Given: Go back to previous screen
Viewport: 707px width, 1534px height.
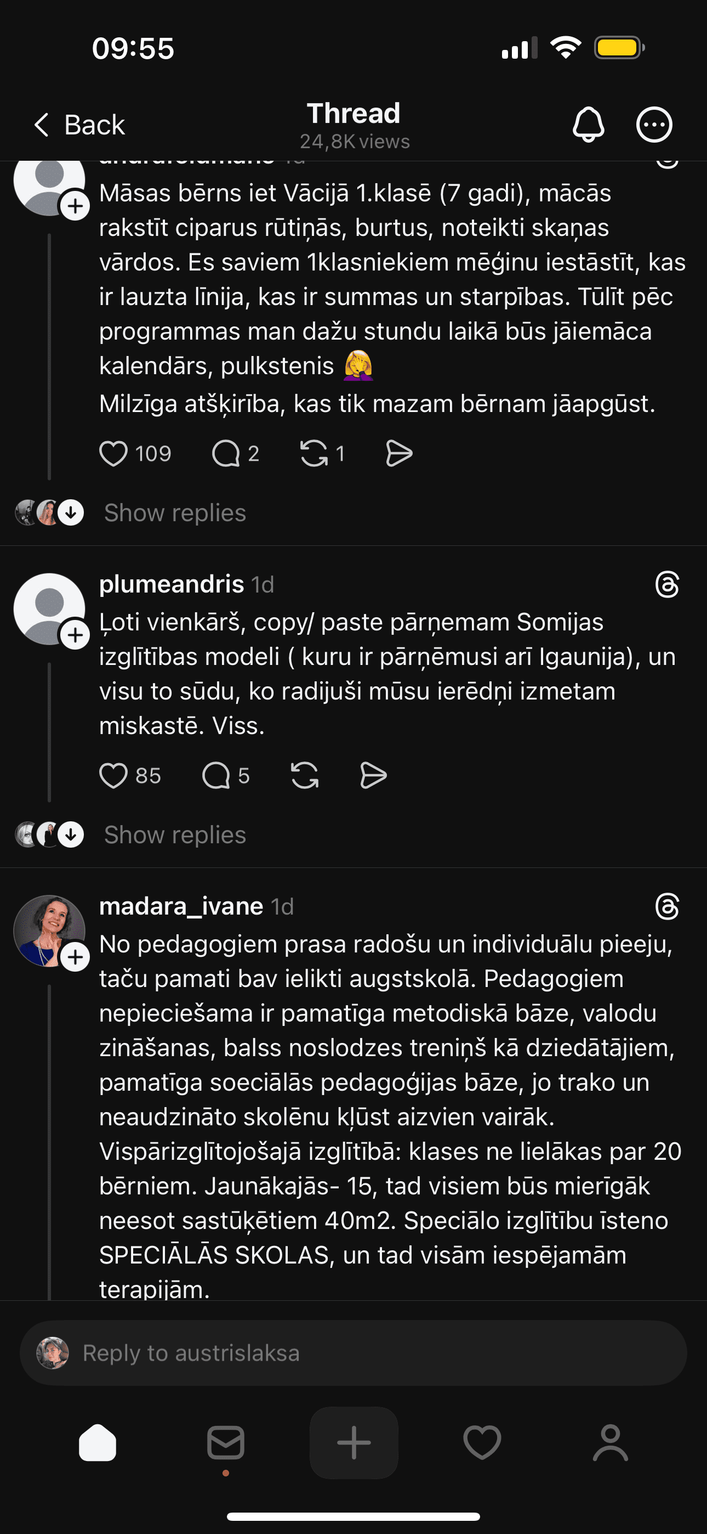Looking at the screenshot, I should point(78,125).
